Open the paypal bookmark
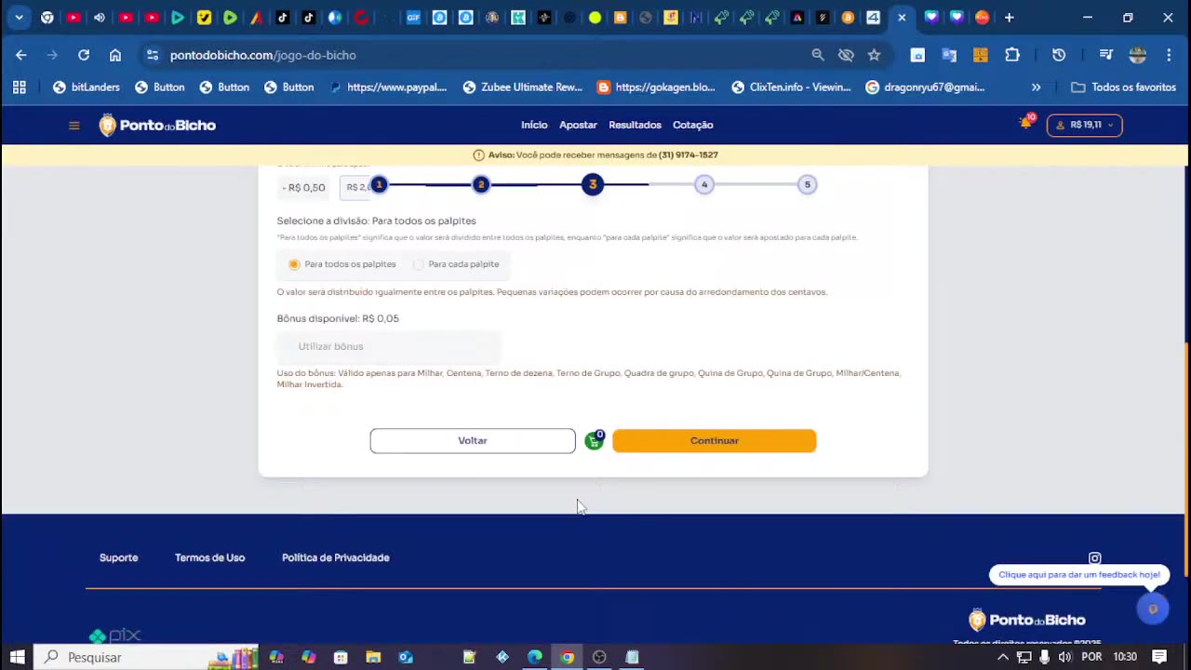 tap(389, 87)
